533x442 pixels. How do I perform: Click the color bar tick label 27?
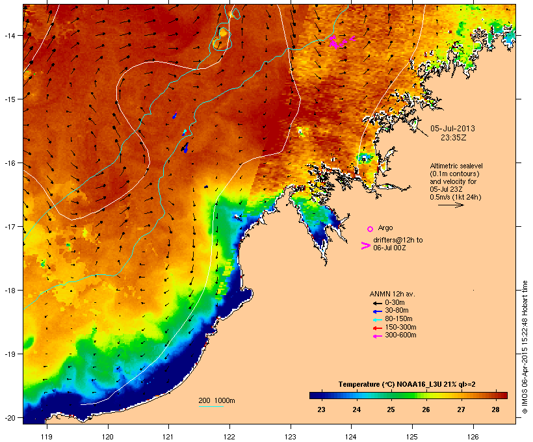(x=461, y=409)
